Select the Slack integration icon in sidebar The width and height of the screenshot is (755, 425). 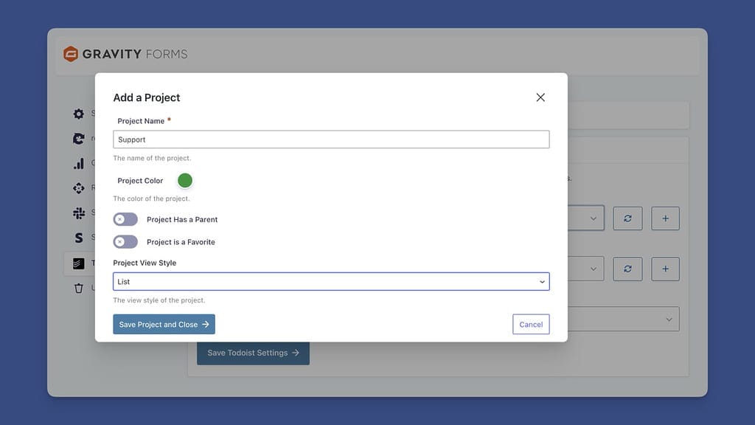79,212
